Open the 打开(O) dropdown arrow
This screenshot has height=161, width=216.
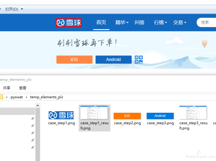pyautogui.click(x=22, y=9)
